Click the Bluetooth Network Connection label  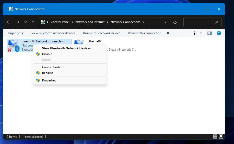pyautogui.click(x=43, y=41)
